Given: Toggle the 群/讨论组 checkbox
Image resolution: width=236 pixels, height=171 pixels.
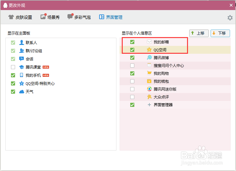Looking at the screenshot, I should tap(13, 51).
